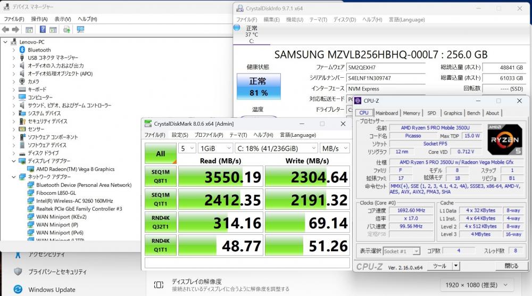
Task: Select Fibocom L850-GL network adapter
Action: point(56,193)
